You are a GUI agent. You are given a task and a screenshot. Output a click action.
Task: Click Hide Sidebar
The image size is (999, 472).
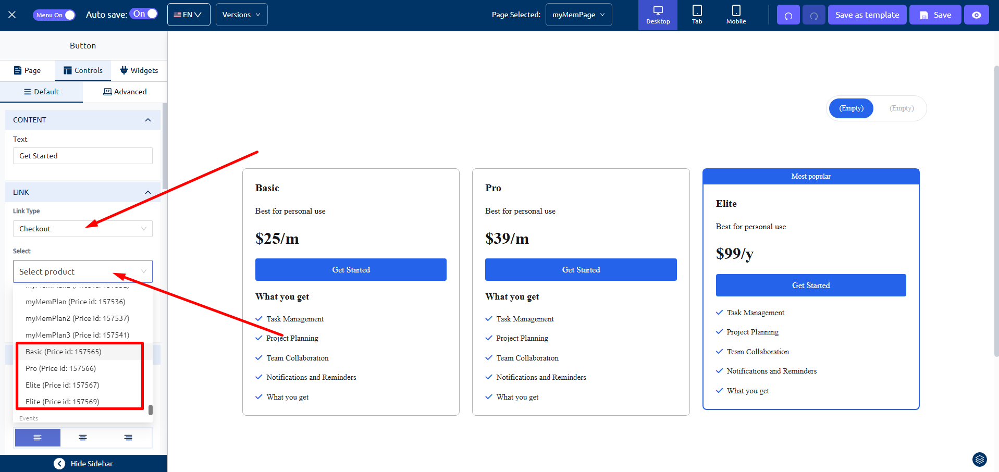pyautogui.click(x=83, y=464)
